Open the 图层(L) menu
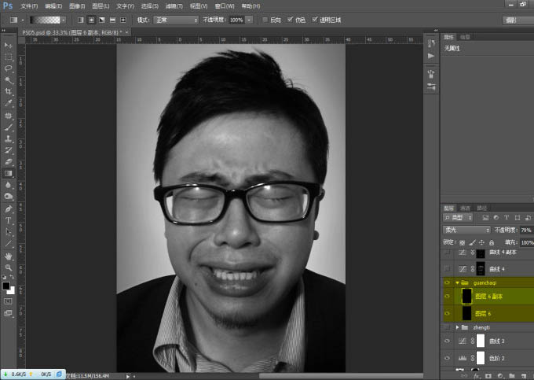The height and width of the screenshot is (380, 534). click(x=101, y=6)
